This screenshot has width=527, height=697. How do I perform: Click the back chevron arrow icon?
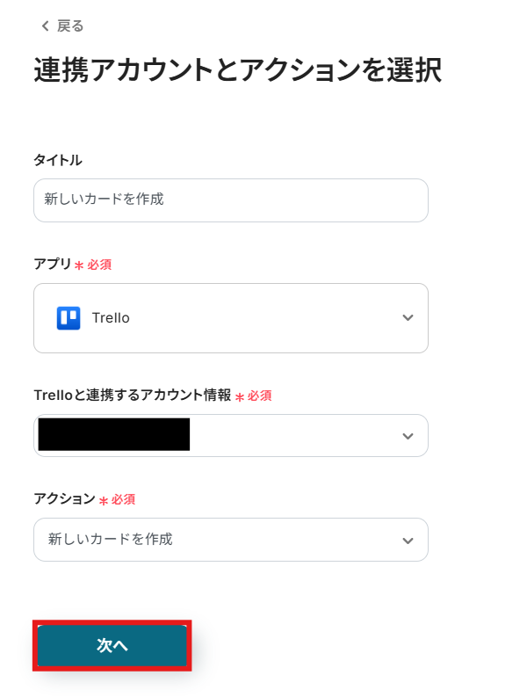pyautogui.click(x=46, y=26)
